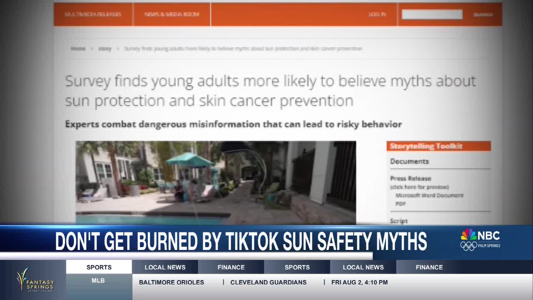Click '(click here for preview)' link
This screenshot has width=533, height=300.
coord(419,187)
